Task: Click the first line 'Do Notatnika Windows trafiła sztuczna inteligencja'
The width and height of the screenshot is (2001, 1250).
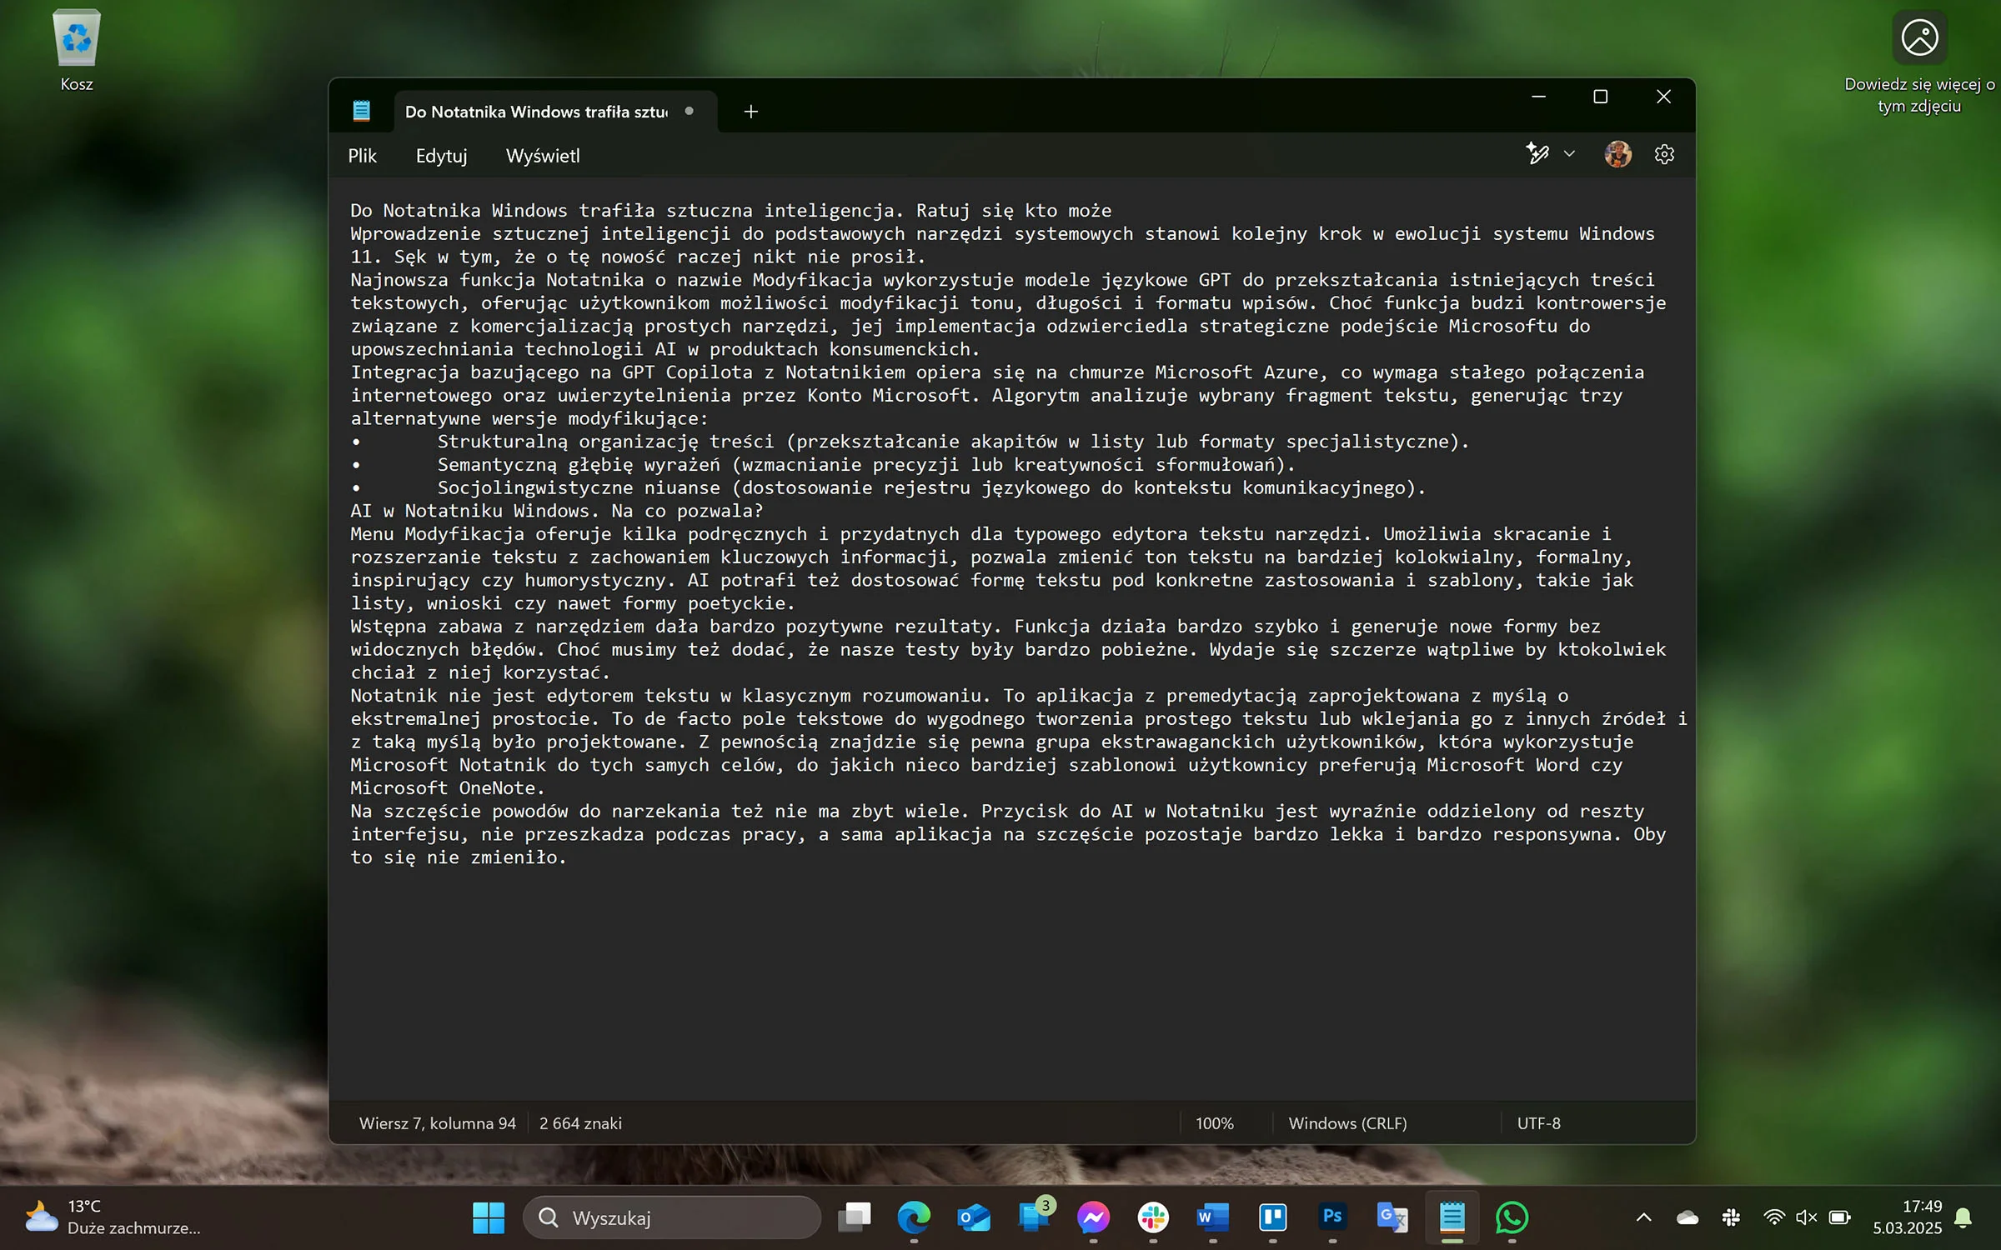Action: [730, 211]
